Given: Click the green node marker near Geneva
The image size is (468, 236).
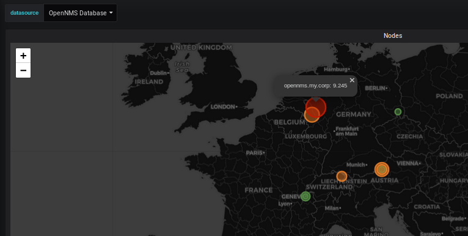Looking at the screenshot, I should click(305, 196).
